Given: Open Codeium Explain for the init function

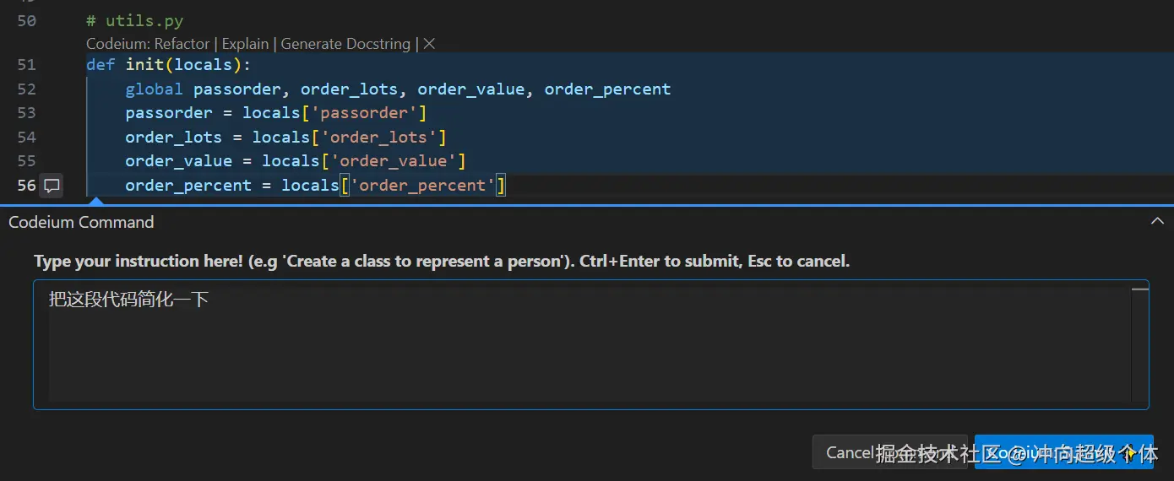Looking at the screenshot, I should (245, 44).
